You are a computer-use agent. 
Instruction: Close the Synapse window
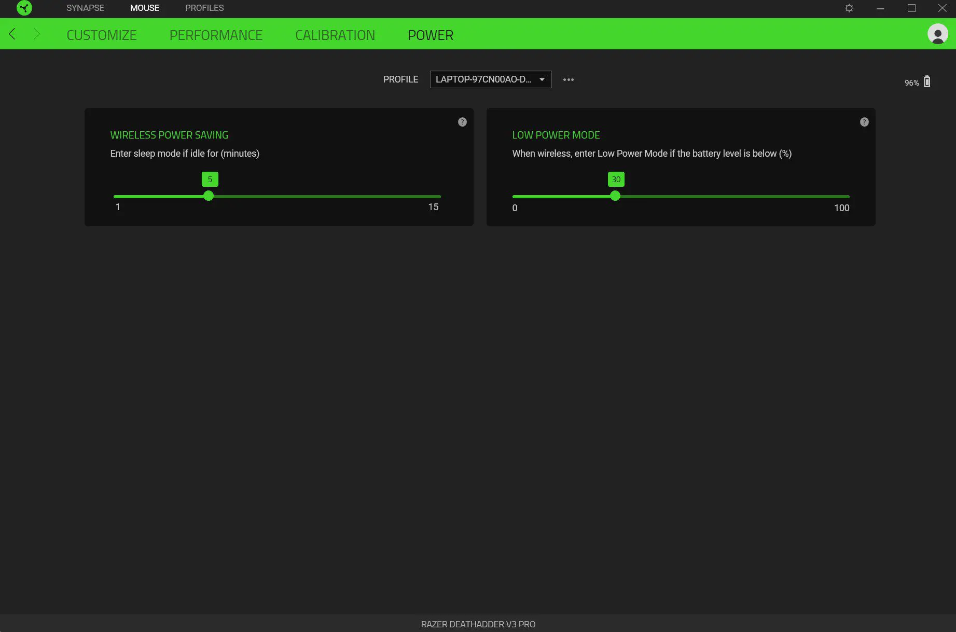[943, 8]
